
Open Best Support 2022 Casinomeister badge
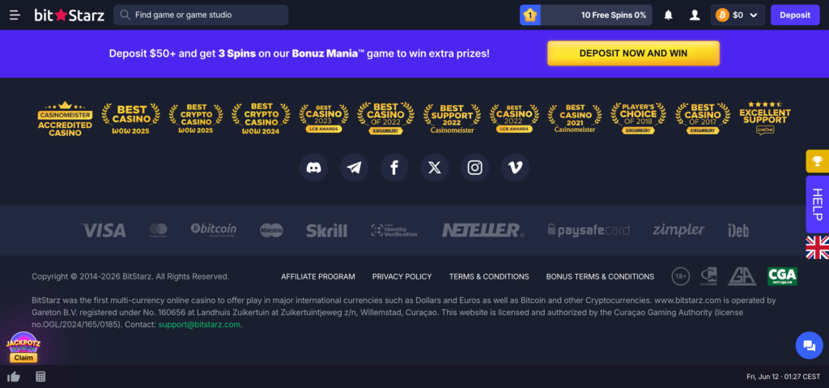click(452, 118)
